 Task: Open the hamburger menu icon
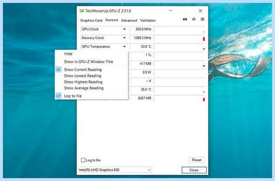coord(203,19)
